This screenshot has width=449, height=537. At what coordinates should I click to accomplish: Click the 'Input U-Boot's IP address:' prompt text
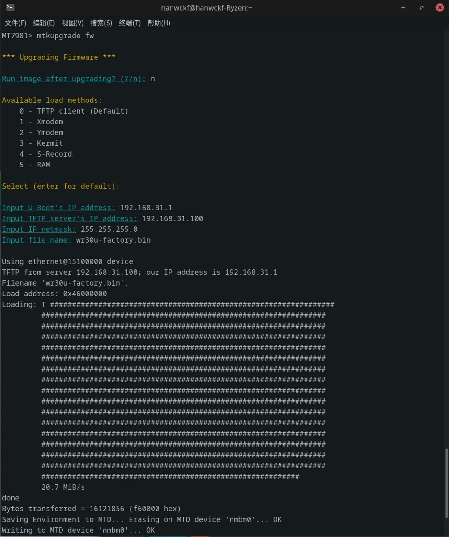coord(58,208)
